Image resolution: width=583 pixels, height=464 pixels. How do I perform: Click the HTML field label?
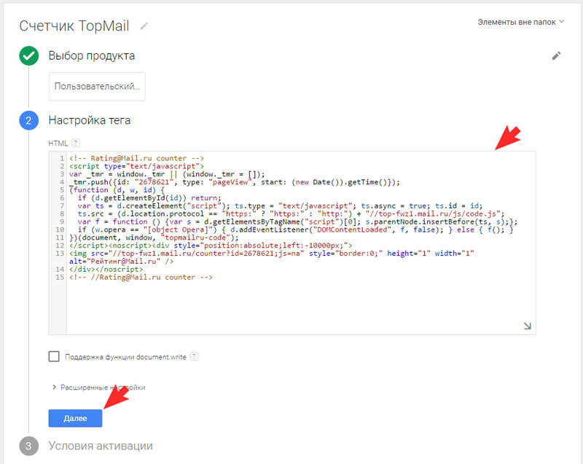[58, 143]
